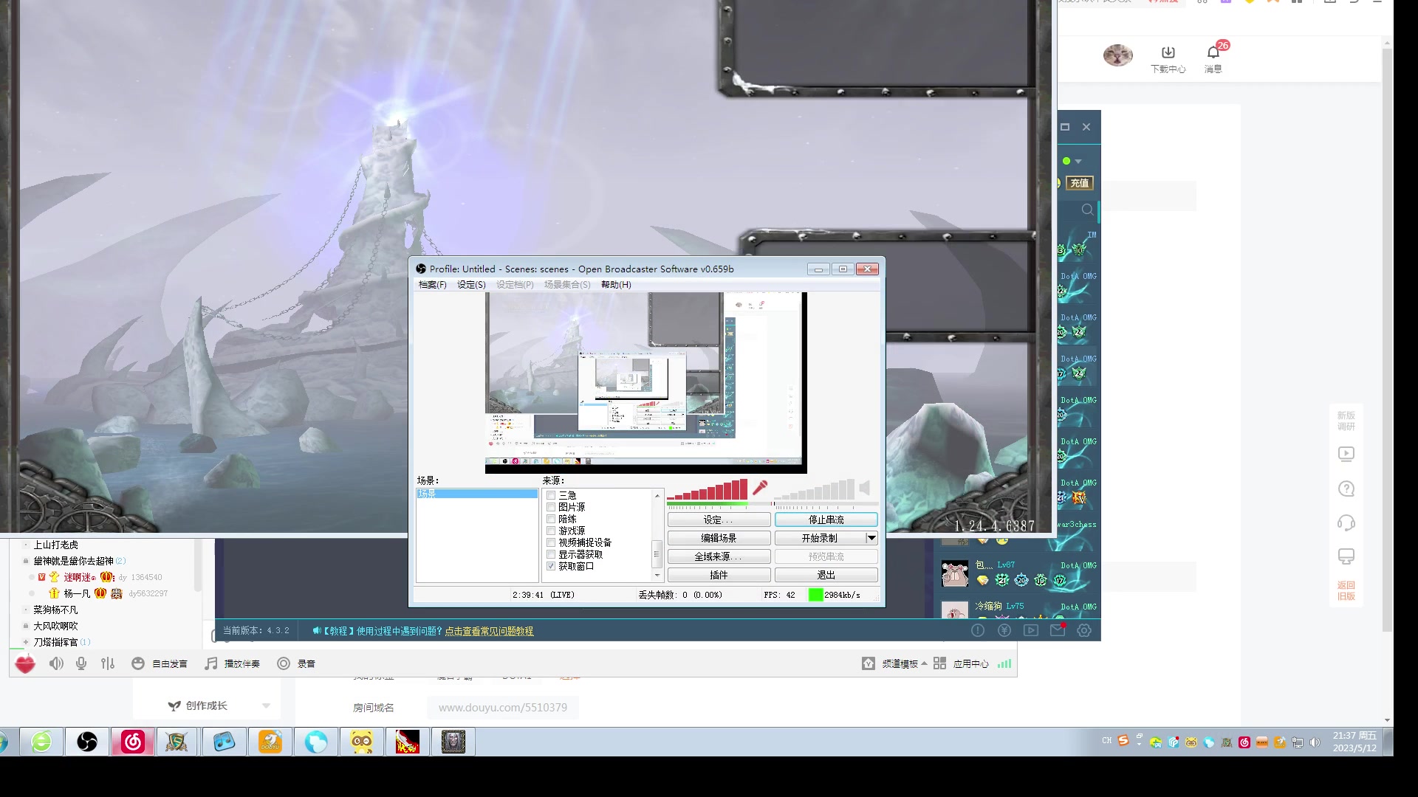Click the 开始录制 start recording button
The height and width of the screenshot is (797, 1418).
[820, 539]
